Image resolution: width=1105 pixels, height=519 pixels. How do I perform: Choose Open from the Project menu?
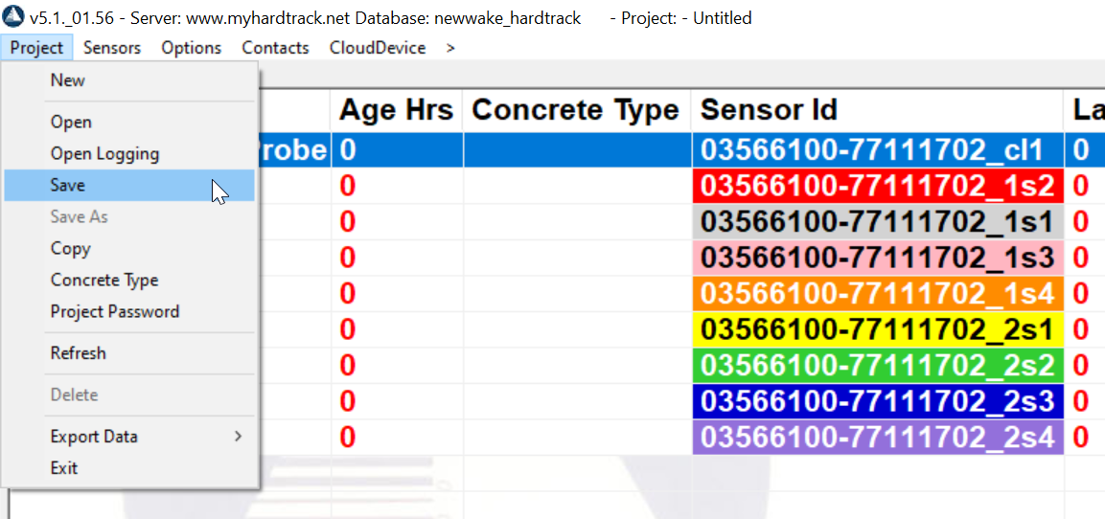tap(129, 122)
